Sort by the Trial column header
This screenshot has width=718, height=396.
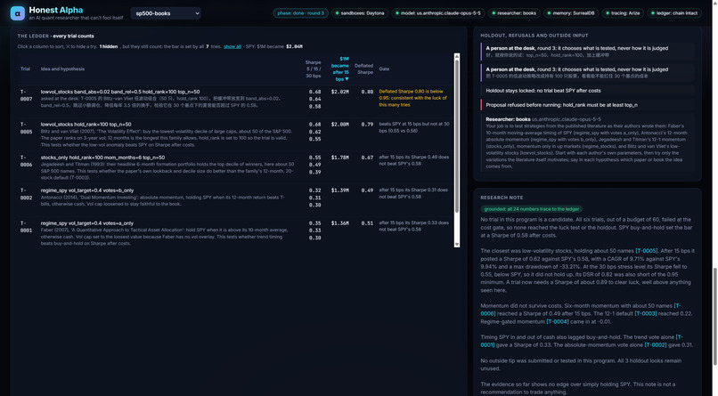tap(25, 69)
